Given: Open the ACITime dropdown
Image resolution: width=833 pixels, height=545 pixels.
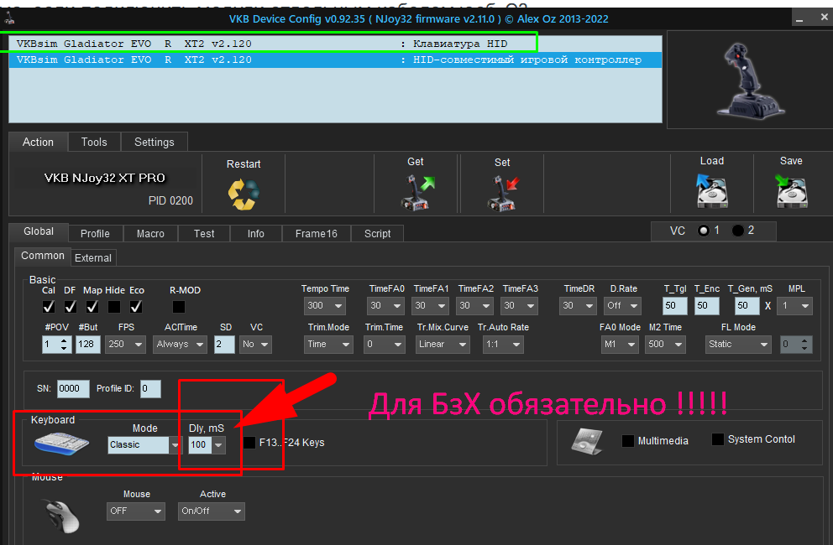Looking at the screenshot, I should click(x=180, y=345).
